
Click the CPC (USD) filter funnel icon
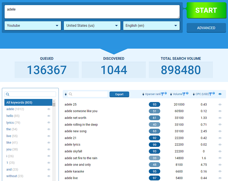210,94
